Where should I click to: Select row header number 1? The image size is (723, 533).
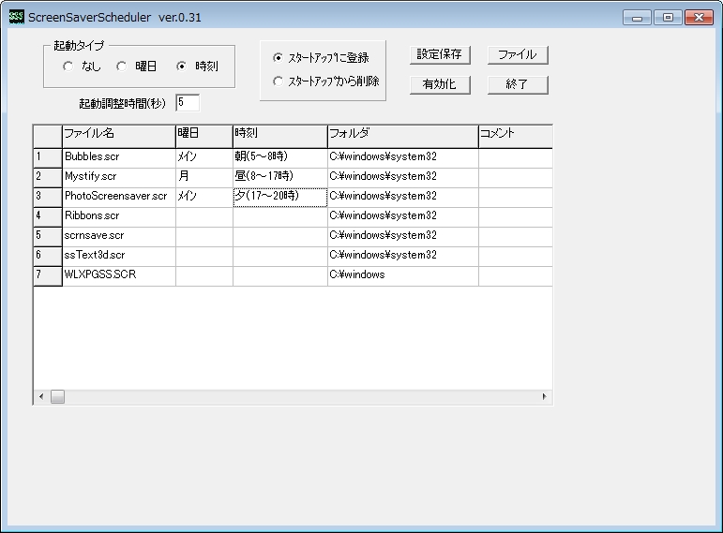pos(48,158)
